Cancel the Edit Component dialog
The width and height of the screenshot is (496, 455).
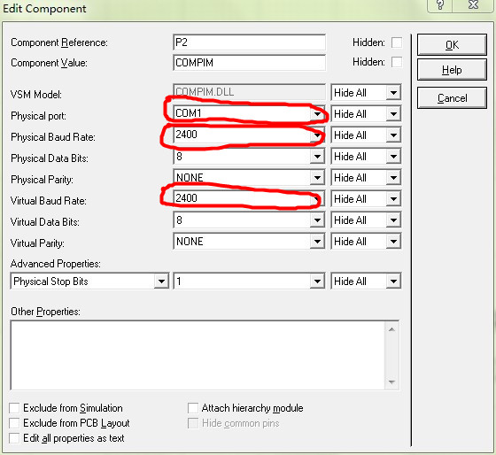tap(452, 98)
